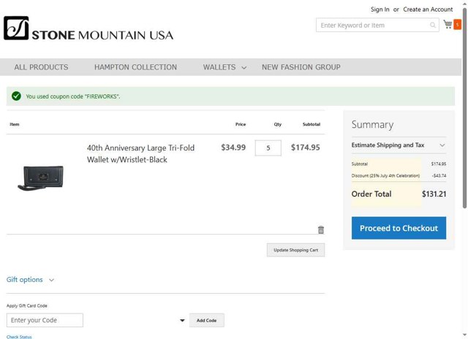Open the wallet product thumbnail
Viewport: 468px width, 339px height.
tap(41, 178)
